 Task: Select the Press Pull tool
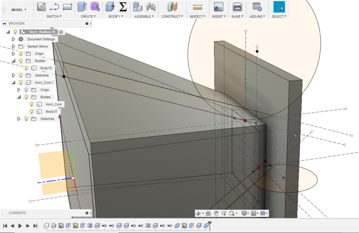(109, 7)
